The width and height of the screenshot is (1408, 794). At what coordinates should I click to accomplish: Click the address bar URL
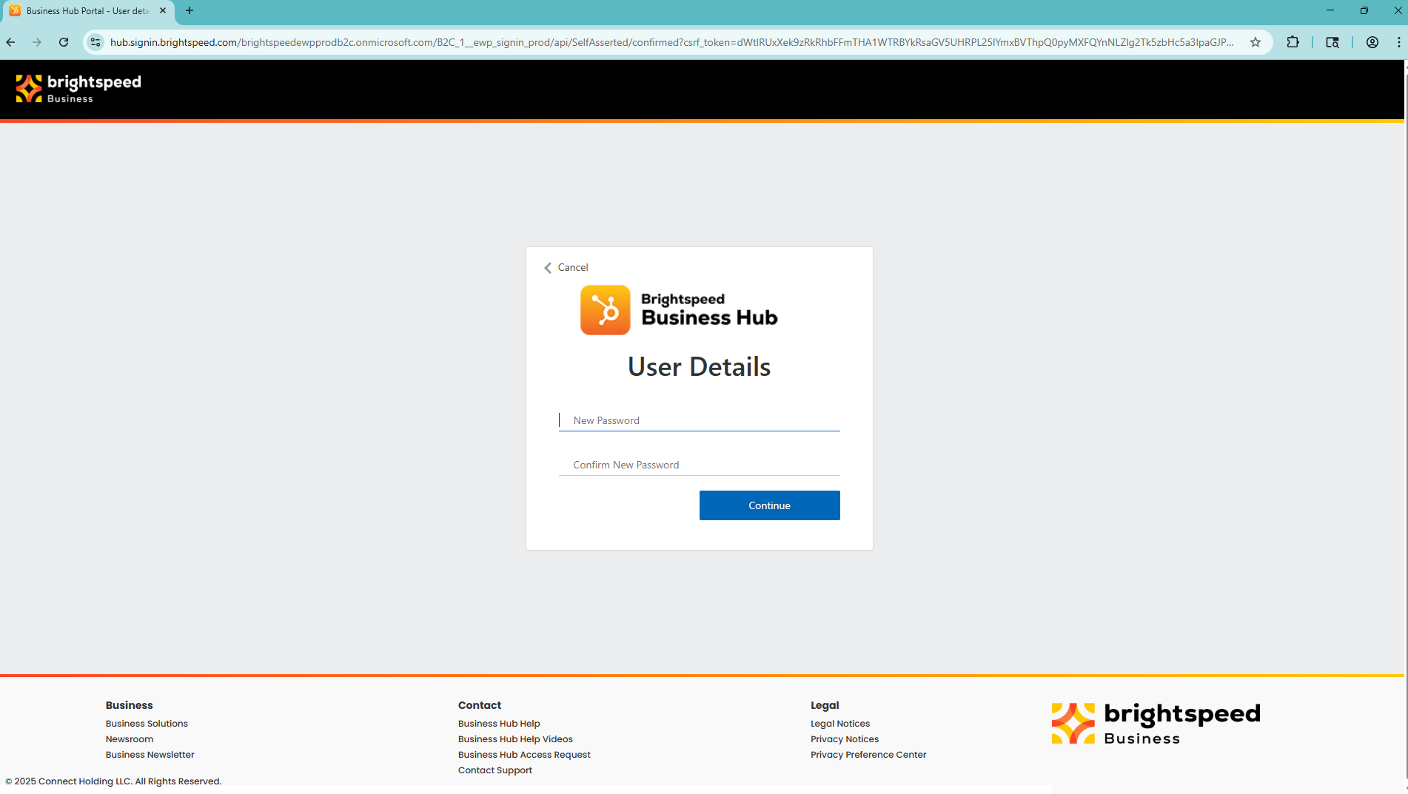tap(666, 42)
